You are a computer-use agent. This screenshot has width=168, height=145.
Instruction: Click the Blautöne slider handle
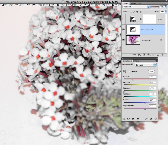(x=145, y=103)
